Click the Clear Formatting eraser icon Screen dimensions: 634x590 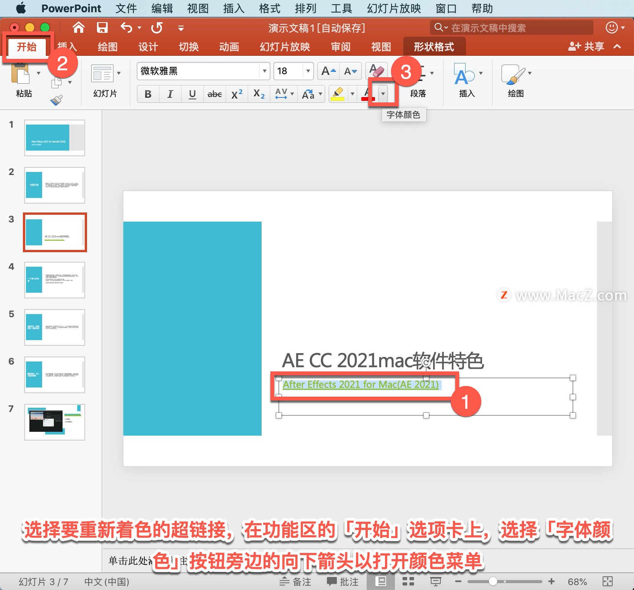click(x=376, y=71)
